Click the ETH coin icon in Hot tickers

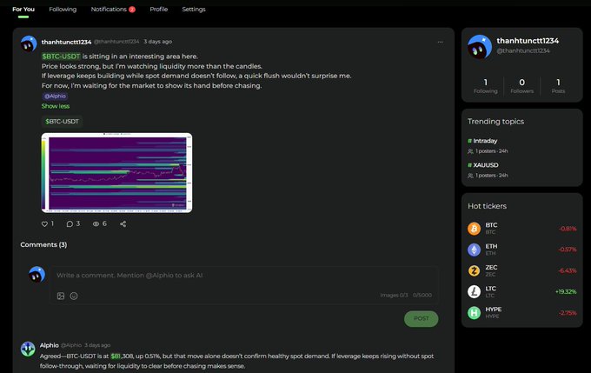475,250
